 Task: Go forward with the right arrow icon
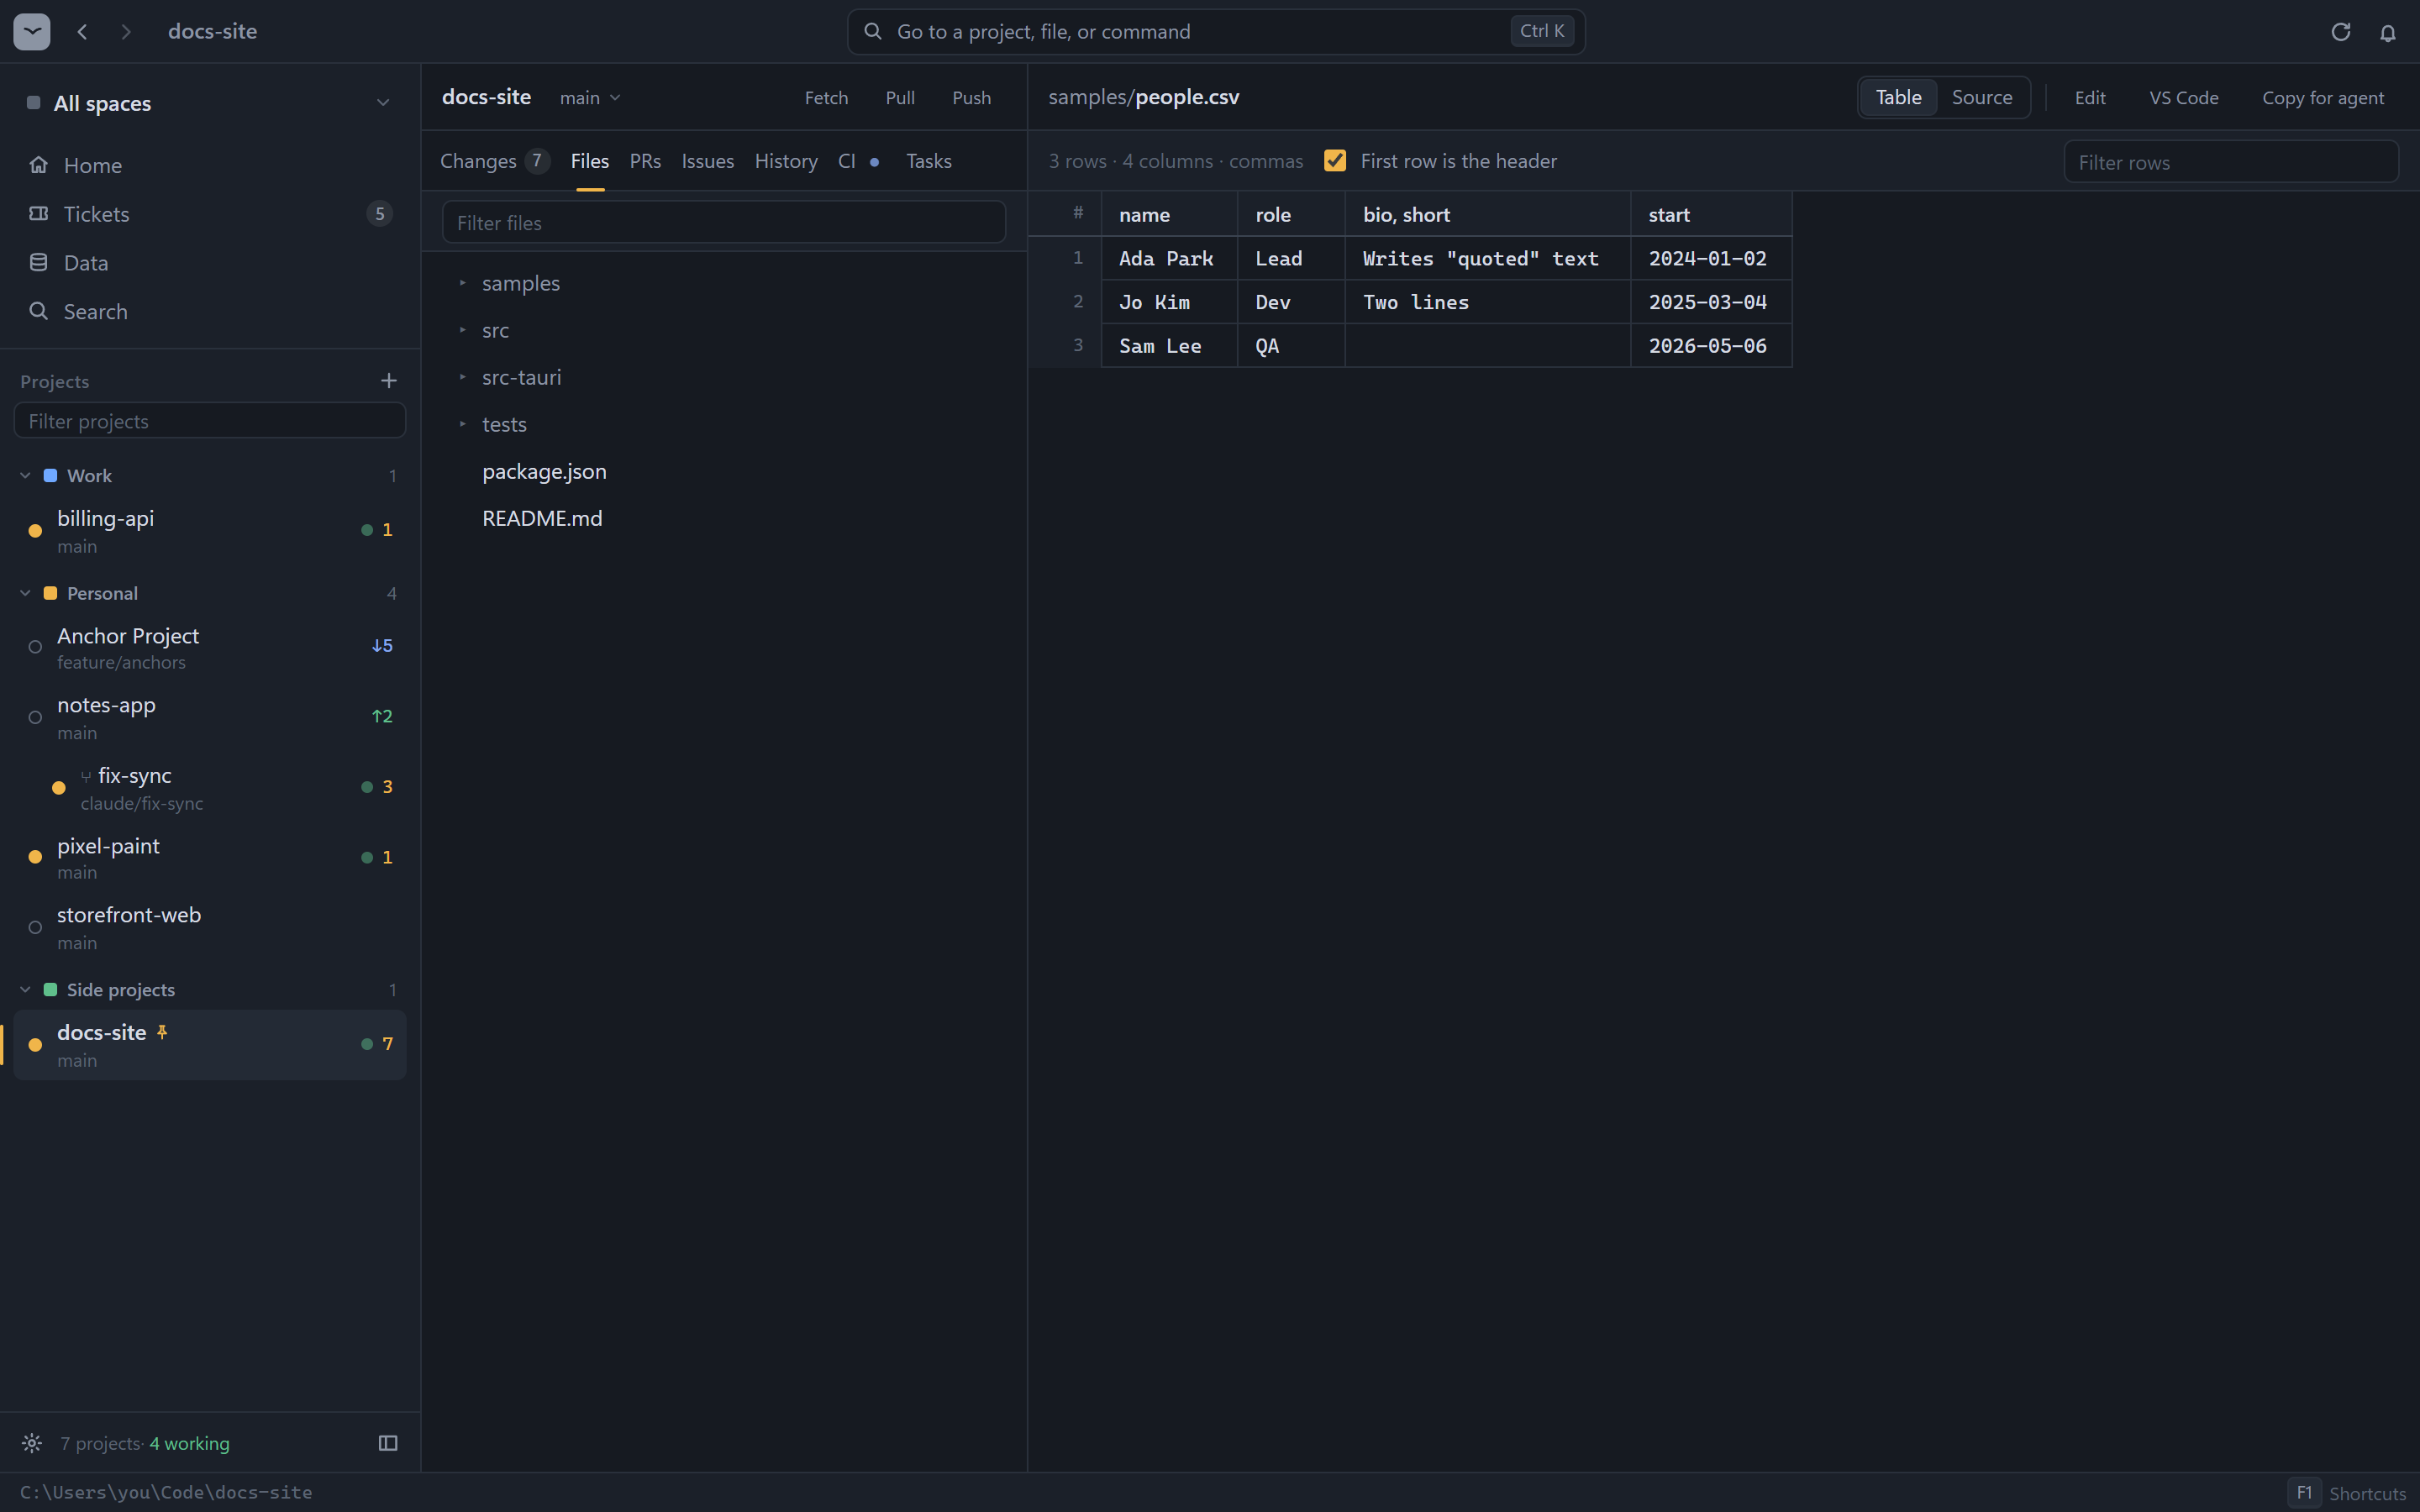(126, 32)
